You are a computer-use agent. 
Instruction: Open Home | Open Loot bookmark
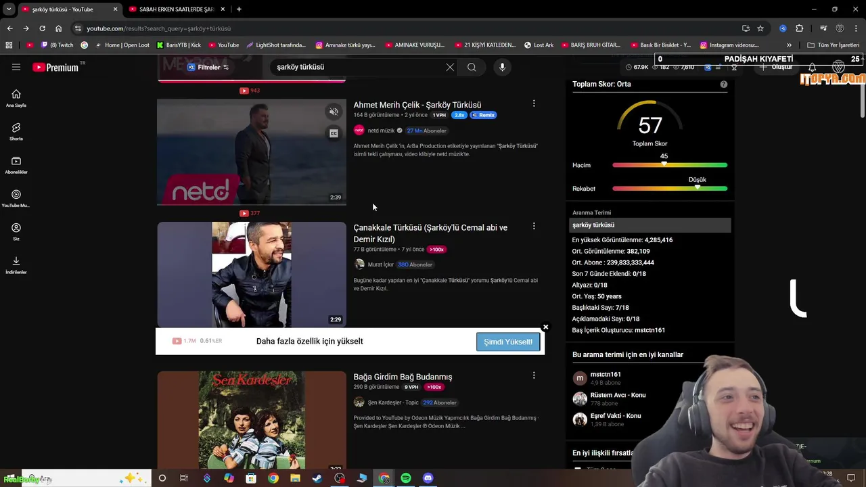(x=122, y=45)
